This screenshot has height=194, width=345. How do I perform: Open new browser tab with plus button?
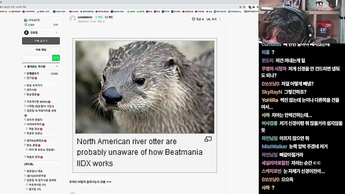click(x=1, y=2)
